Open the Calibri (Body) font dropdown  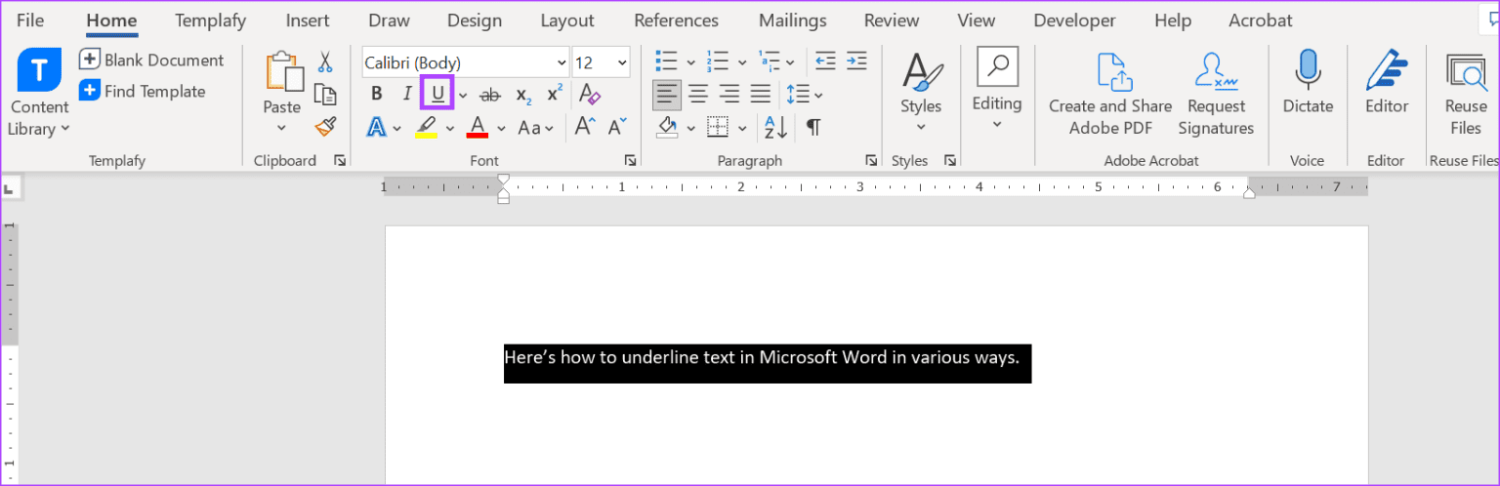(562, 63)
